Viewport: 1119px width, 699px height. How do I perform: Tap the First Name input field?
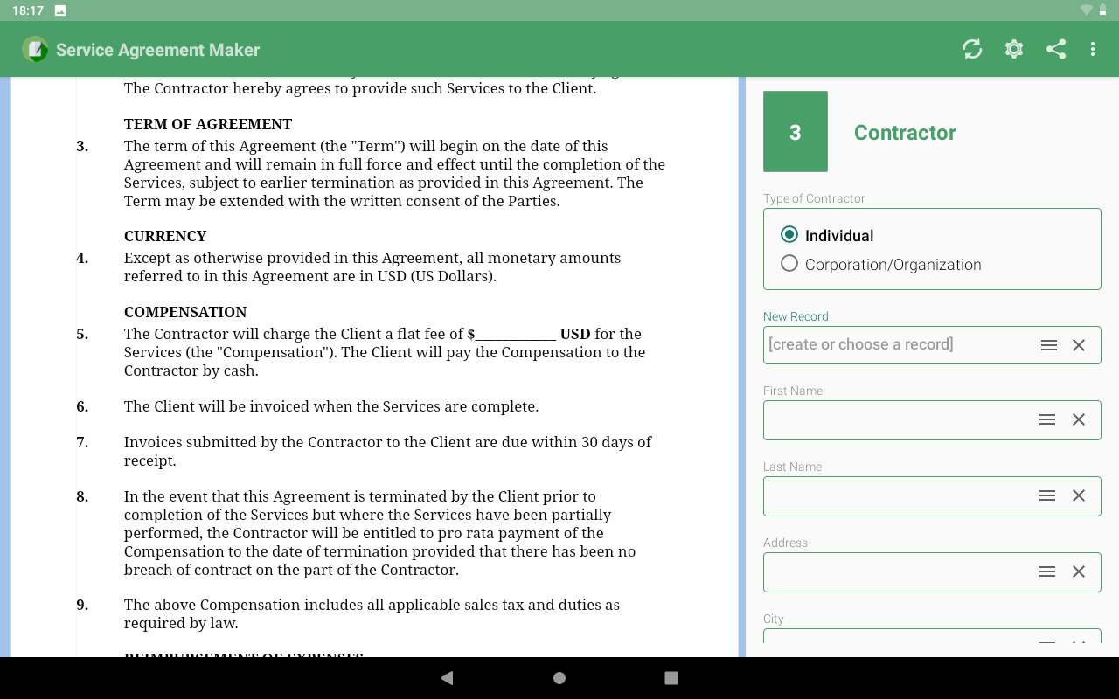932,420
